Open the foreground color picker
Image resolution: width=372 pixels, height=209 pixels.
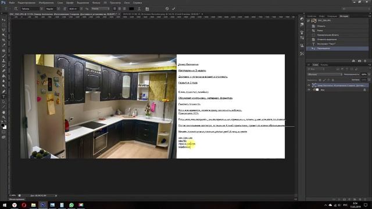pyautogui.click(x=2, y=125)
